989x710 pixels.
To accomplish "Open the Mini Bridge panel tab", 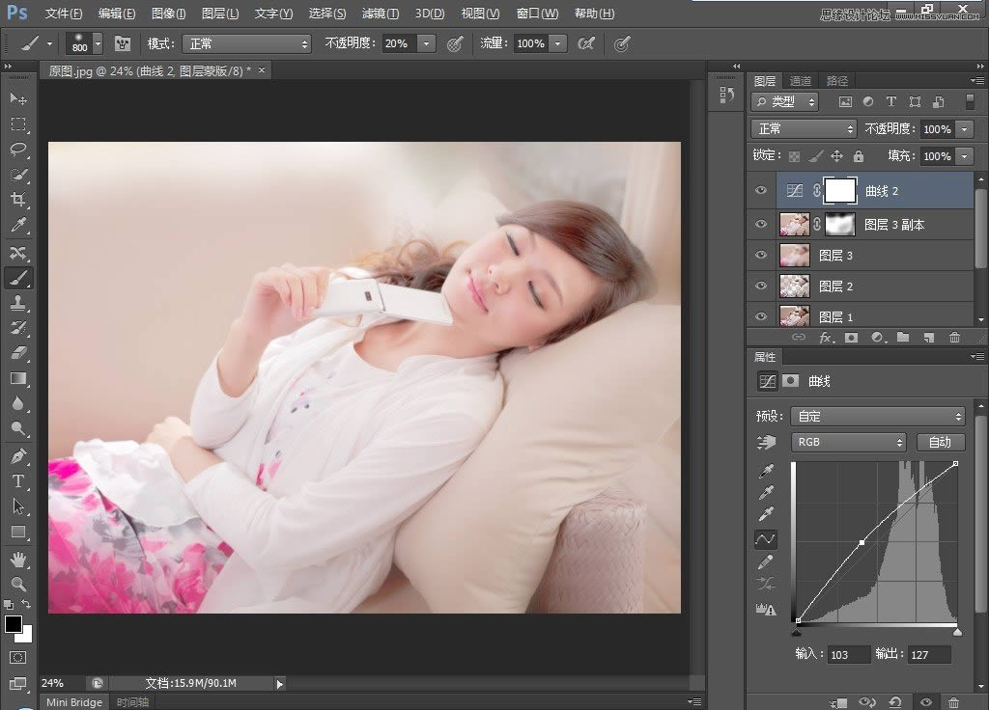I will coord(74,702).
